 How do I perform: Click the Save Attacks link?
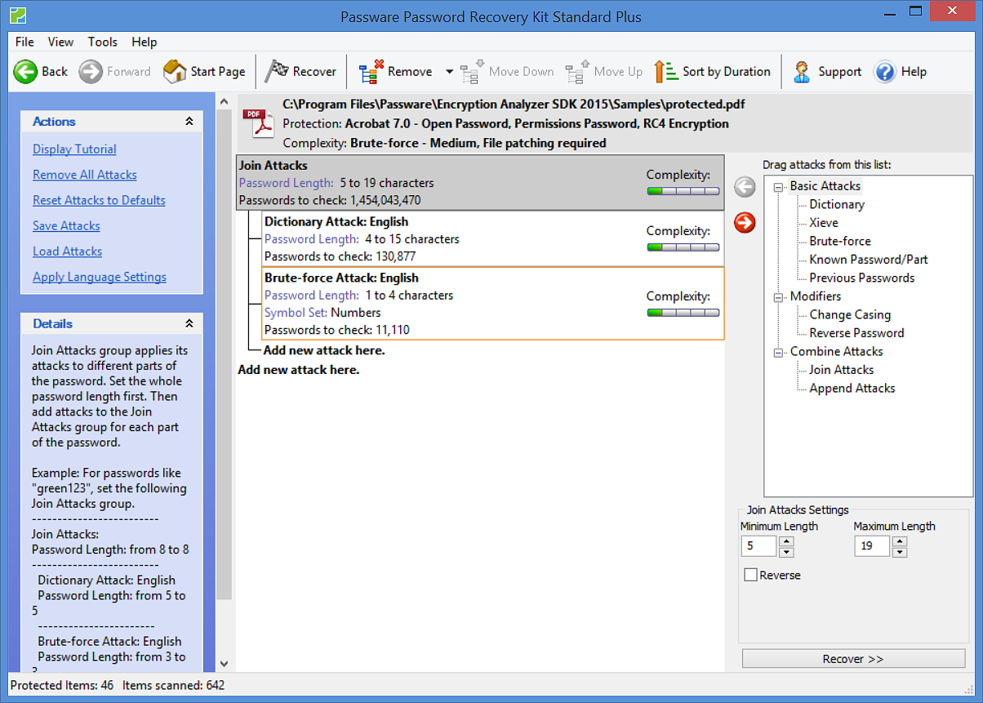[x=66, y=225]
